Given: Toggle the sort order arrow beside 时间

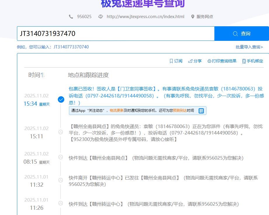Looking at the screenshot, I should pyautogui.click(x=42, y=75).
